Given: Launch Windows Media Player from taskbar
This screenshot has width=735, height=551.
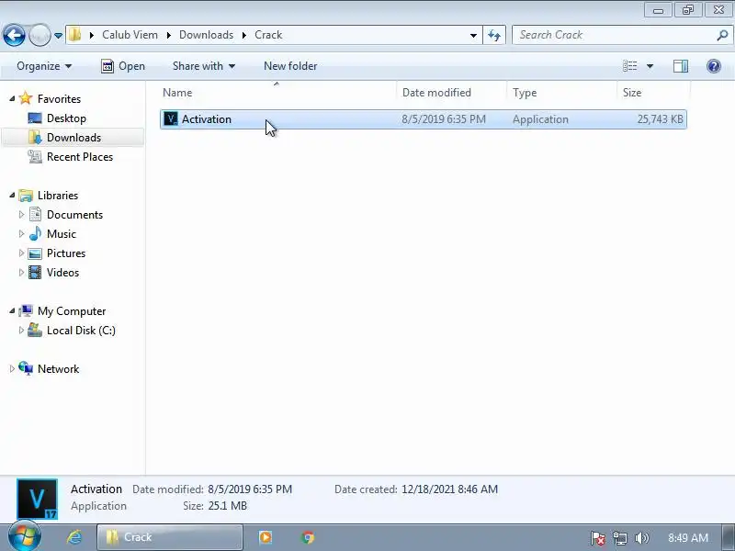Looking at the screenshot, I should 266,537.
